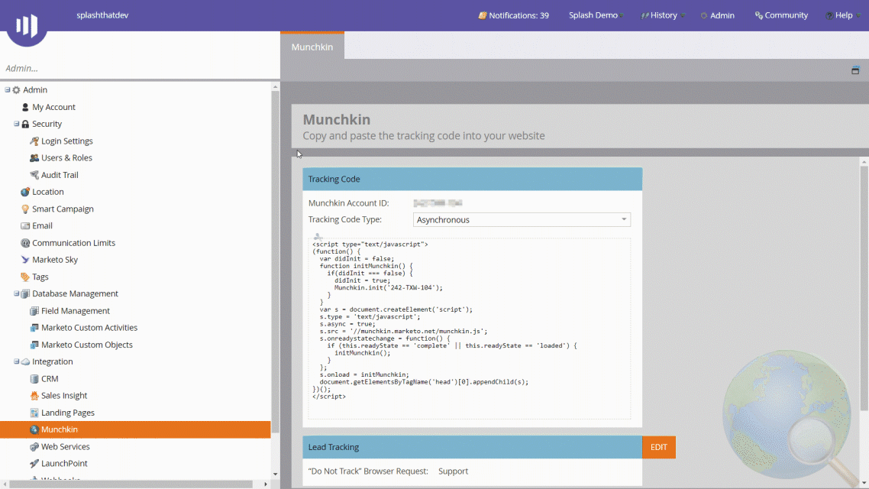
Task: Click the Security lock icon
Action: tap(25, 125)
